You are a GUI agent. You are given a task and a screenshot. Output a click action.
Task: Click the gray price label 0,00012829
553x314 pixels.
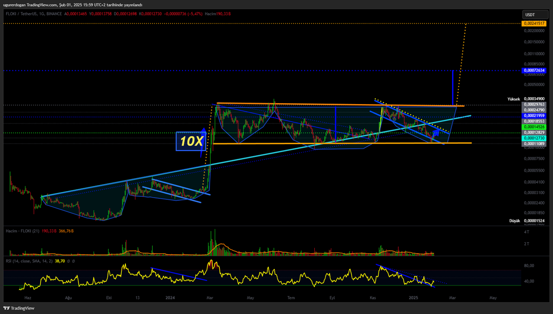point(533,133)
